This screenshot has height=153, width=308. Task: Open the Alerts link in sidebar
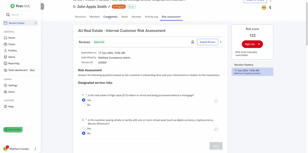(x=12, y=57)
